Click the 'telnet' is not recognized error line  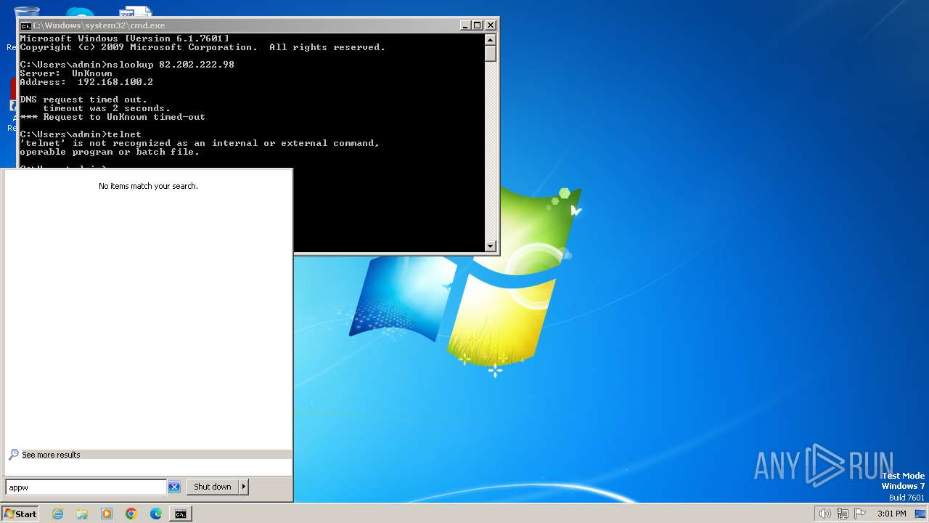(x=200, y=143)
